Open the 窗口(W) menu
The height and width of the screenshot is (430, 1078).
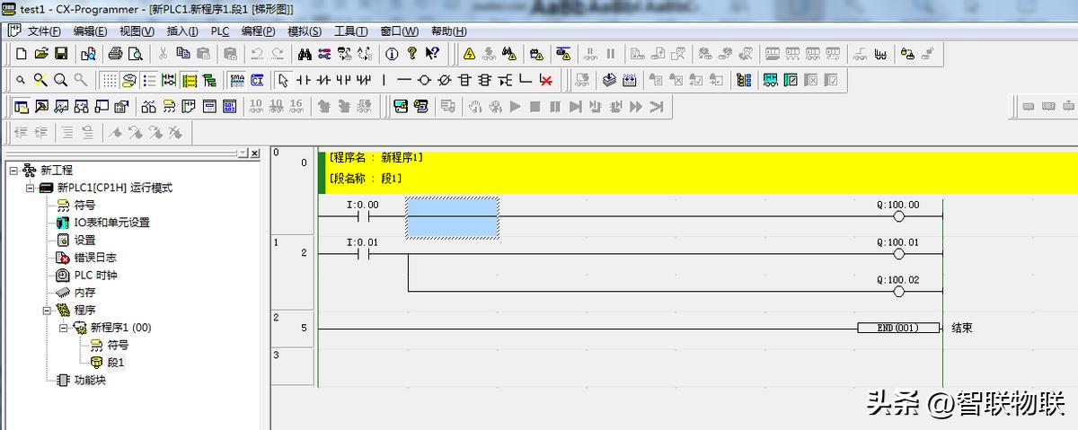point(399,31)
